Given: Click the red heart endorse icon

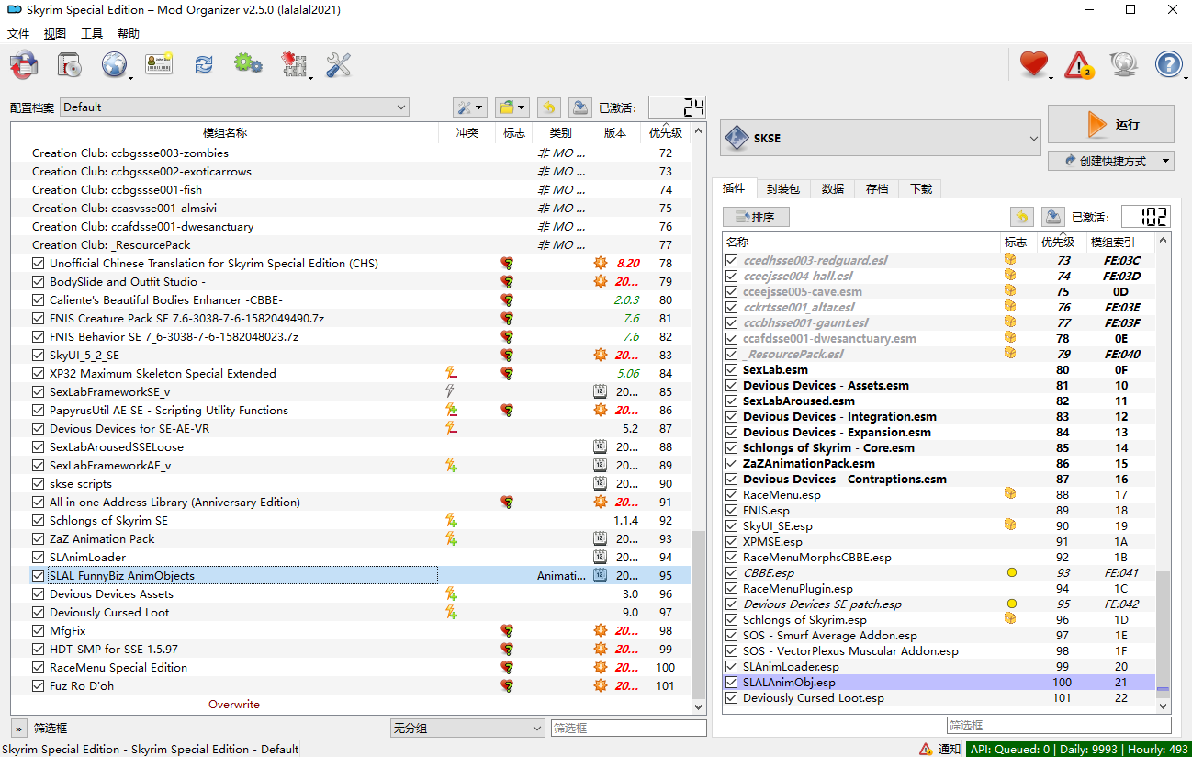Looking at the screenshot, I should [x=1034, y=64].
